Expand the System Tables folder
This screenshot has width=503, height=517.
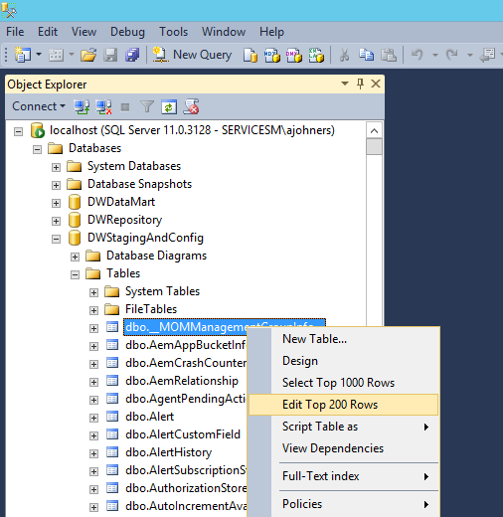[93, 292]
